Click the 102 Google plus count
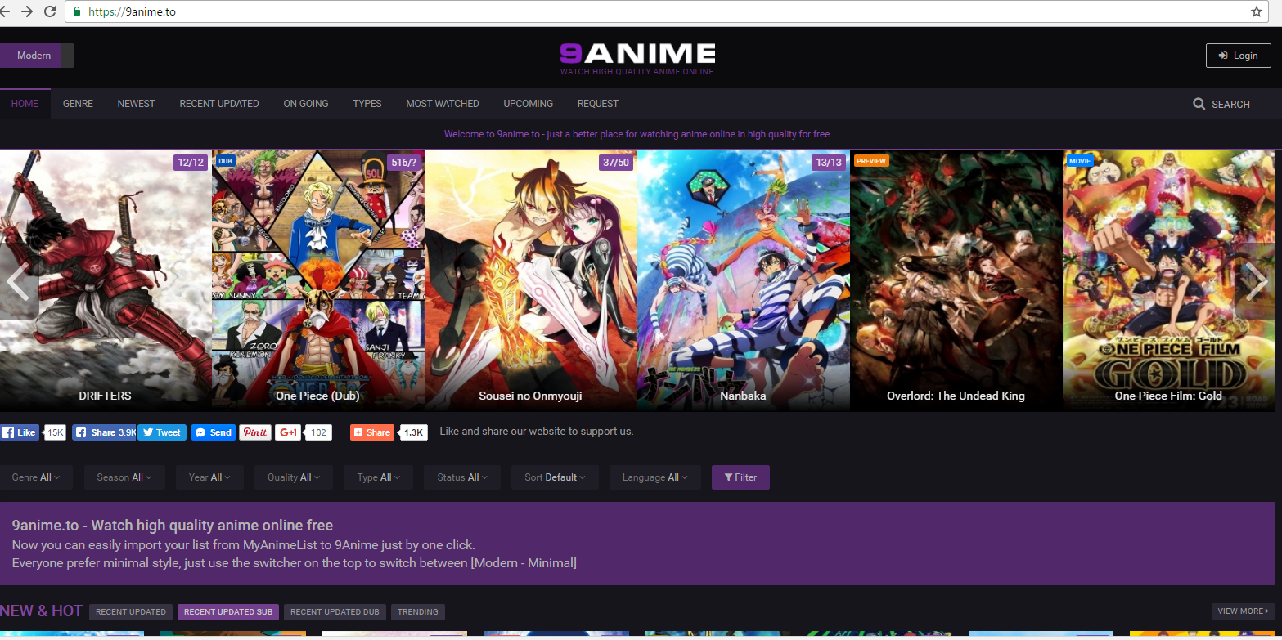The width and height of the screenshot is (1282, 640). click(x=318, y=432)
